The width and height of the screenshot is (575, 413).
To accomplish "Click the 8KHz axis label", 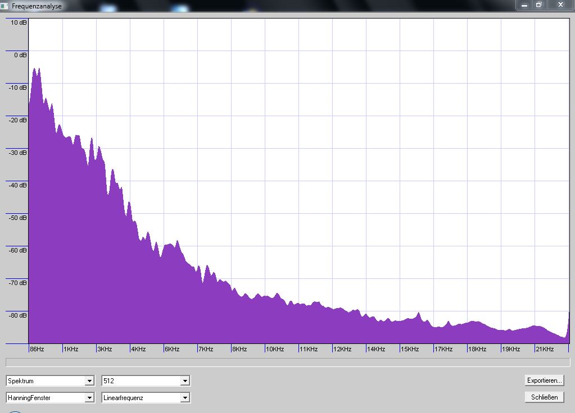I will click(x=239, y=349).
